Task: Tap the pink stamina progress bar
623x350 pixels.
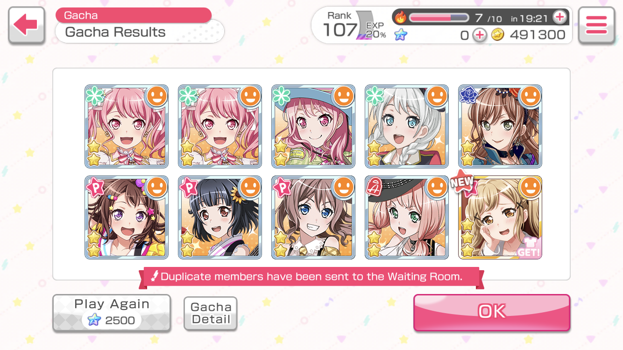Action: [439, 18]
